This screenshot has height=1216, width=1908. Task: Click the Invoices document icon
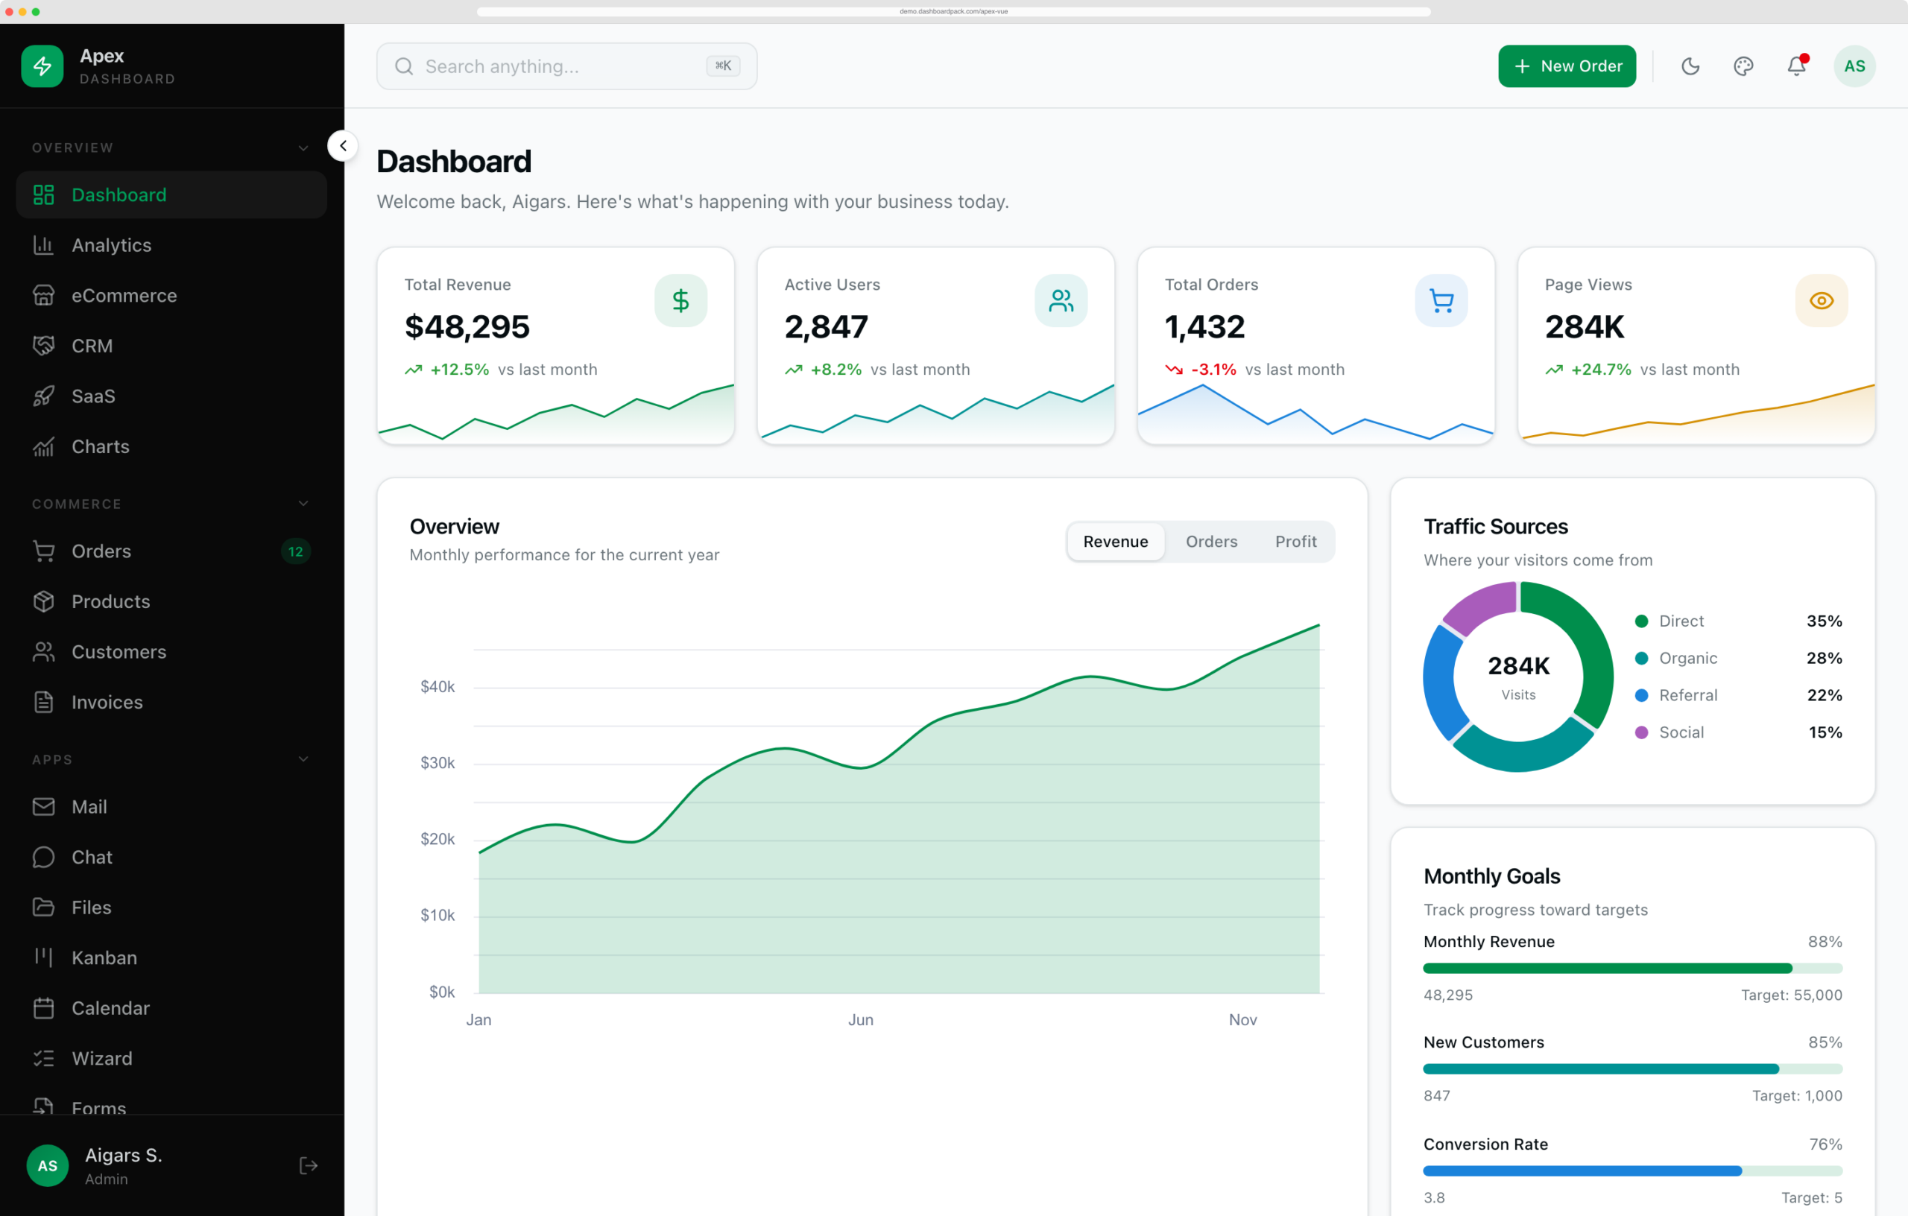tap(43, 702)
